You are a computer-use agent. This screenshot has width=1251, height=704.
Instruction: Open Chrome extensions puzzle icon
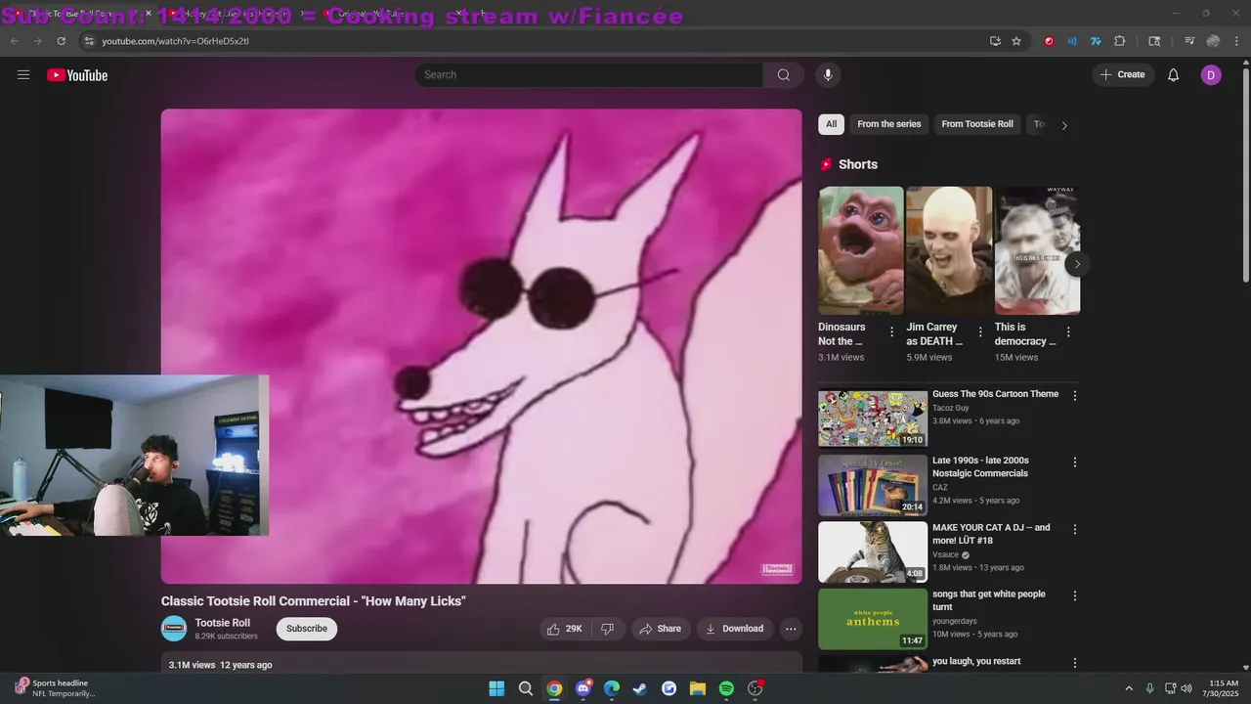tap(1120, 41)
